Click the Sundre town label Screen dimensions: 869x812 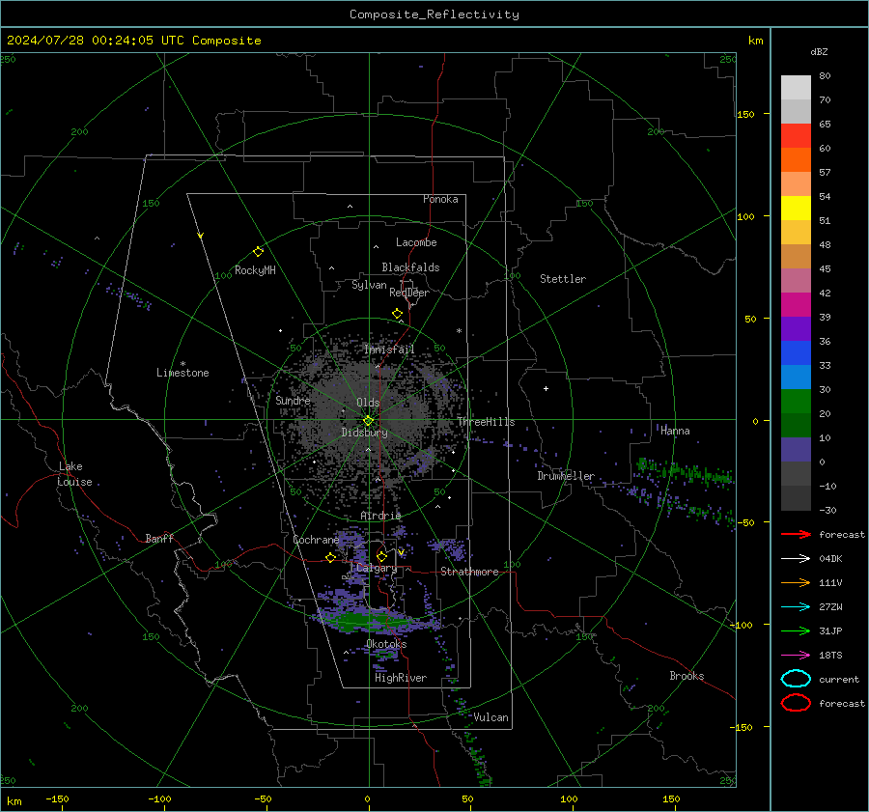pyautogui.click(x=293, y=400)
